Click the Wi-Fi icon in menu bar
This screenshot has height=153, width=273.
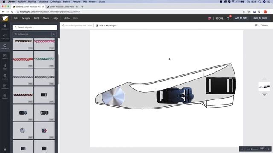pyautogui.click(x=233, y=2)
